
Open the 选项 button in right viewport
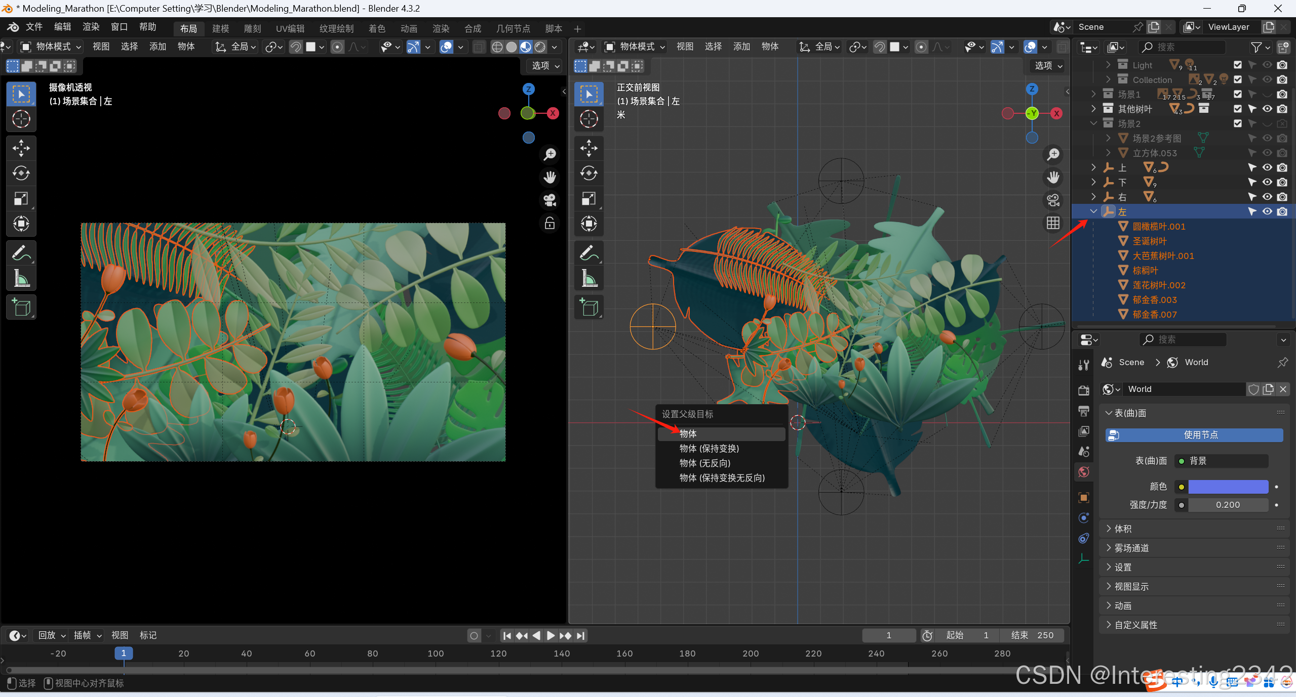coord(1048,66)
